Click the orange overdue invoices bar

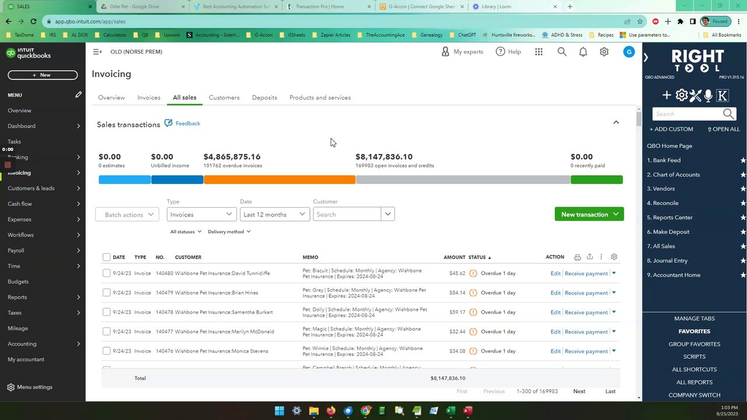280,180
